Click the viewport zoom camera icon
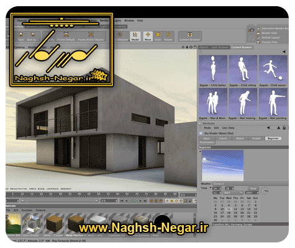The width and height of the screenshot is (295, 248). [187, 47]
